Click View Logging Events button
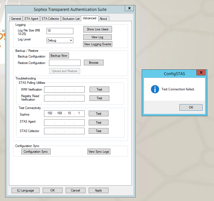 point(98,44)
